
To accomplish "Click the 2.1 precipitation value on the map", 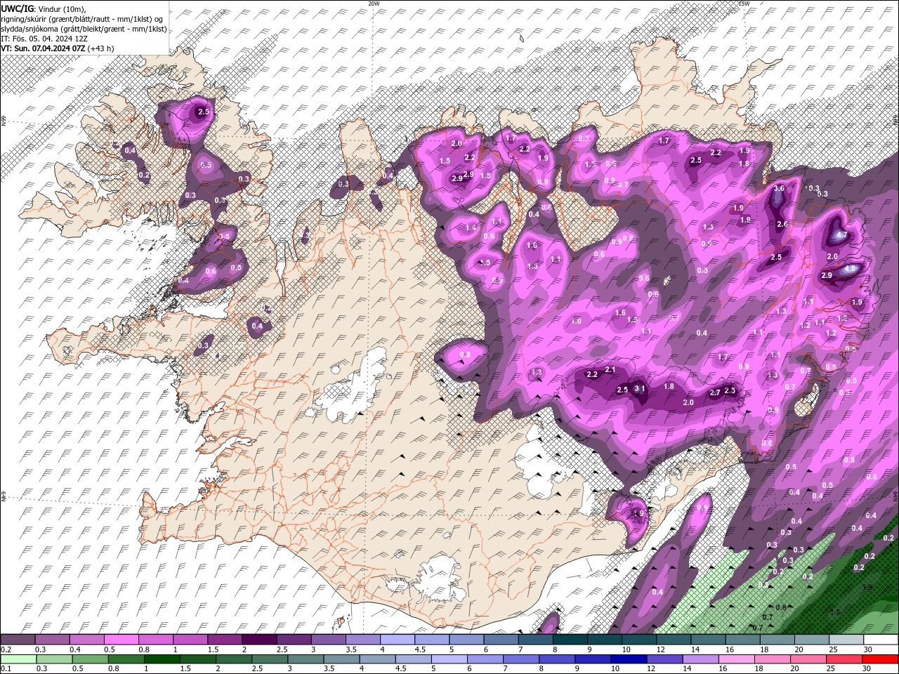I will 610,369.
